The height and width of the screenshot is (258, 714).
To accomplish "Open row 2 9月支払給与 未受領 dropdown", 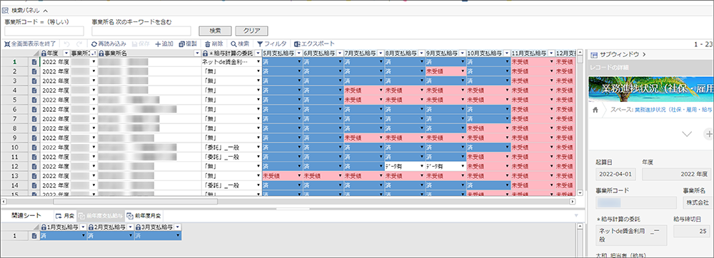I will (463, 71).
